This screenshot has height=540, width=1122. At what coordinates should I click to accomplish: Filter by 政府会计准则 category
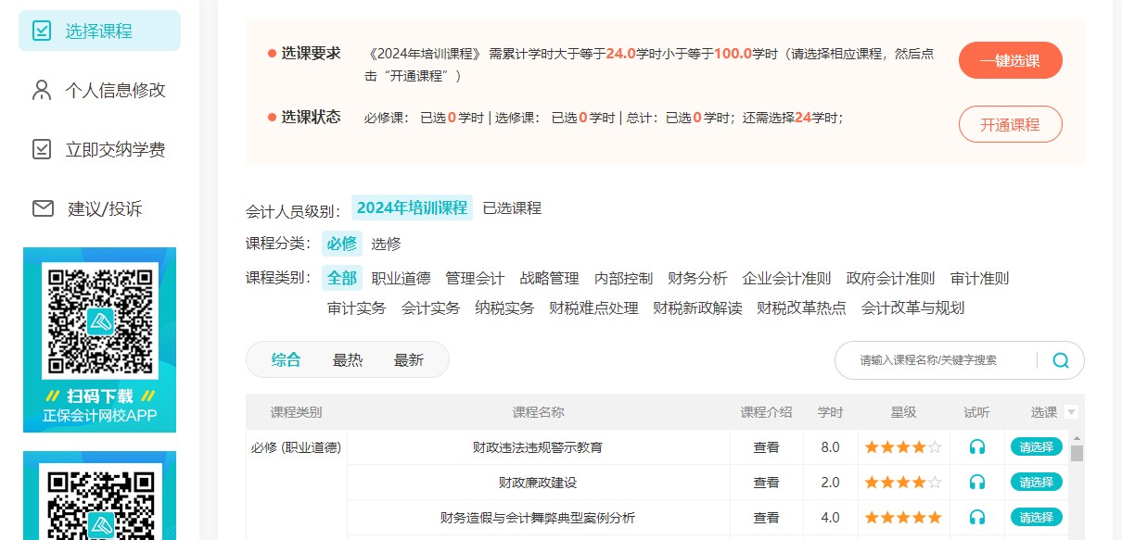click(890, 278)
